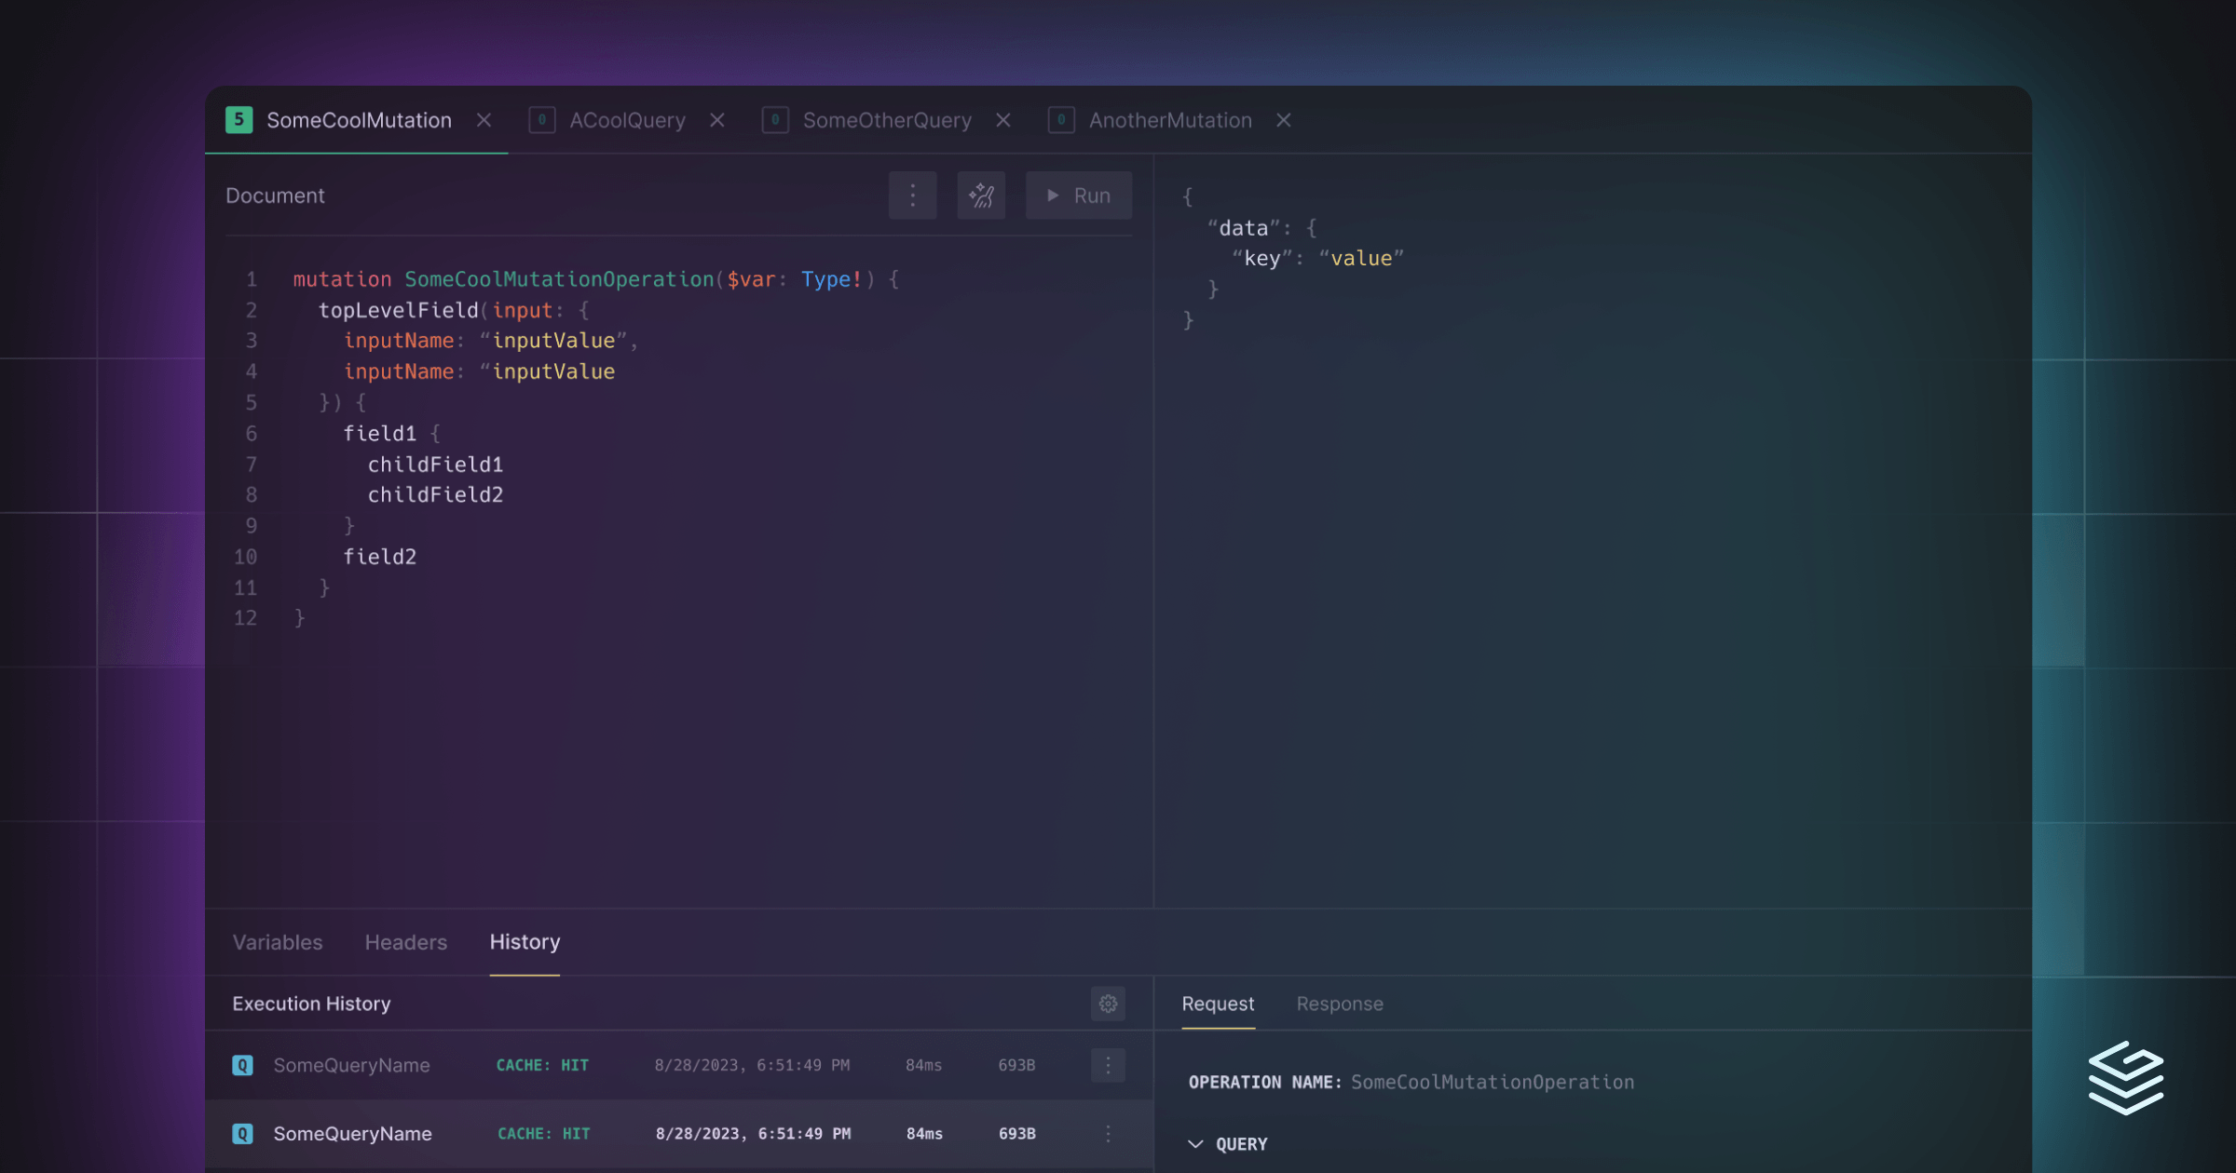Select the Request tab
The width and height of the screenshot is (2236, 1173).
click(x=1218, y=1004)
